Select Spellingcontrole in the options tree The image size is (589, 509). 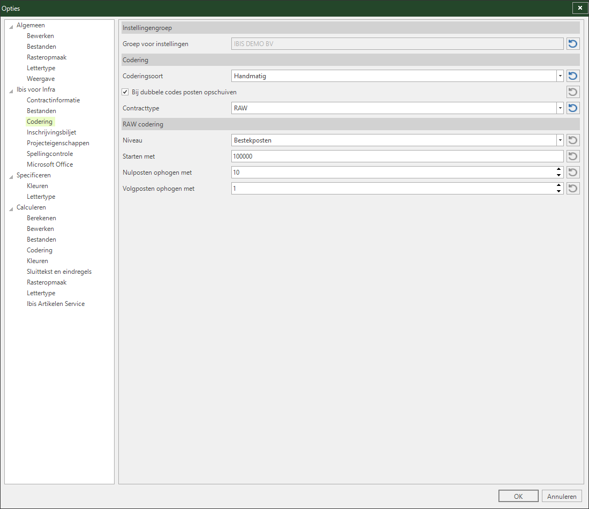pyautogui.click(x=50, y=154)
